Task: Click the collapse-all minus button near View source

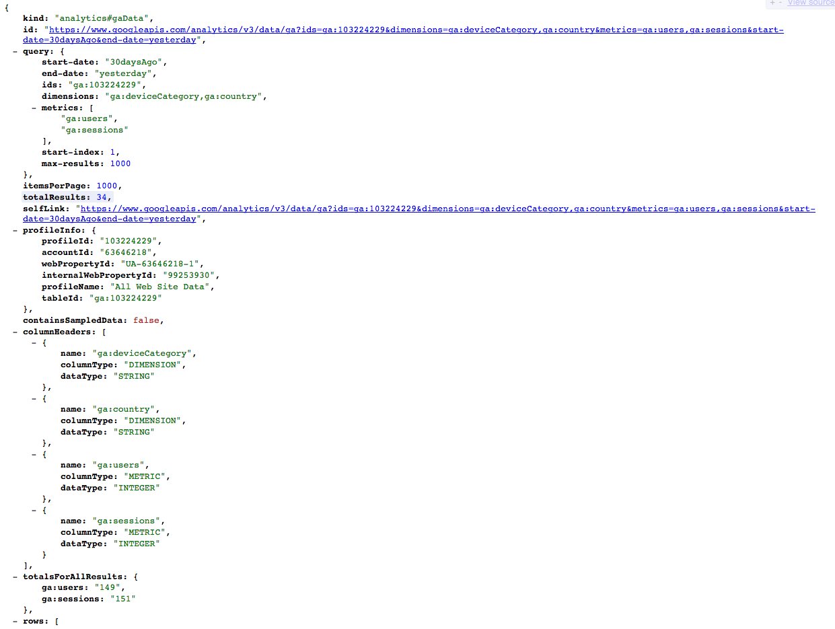Action: pos(780,3)
